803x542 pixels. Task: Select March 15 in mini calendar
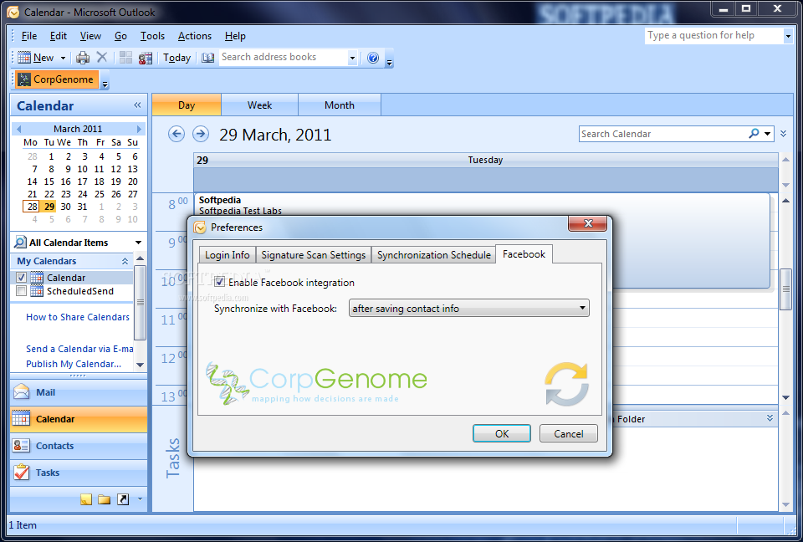pos(49,182)
